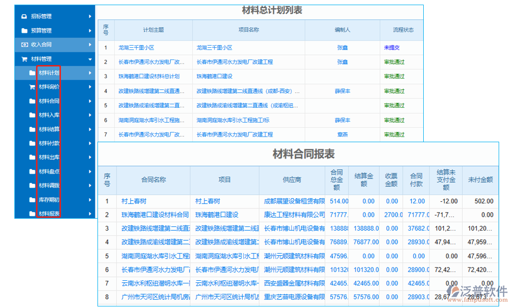Select the 库存期初 menu item

click(x=49, y=200)
